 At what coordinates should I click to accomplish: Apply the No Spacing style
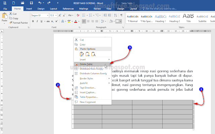[146, 18]
